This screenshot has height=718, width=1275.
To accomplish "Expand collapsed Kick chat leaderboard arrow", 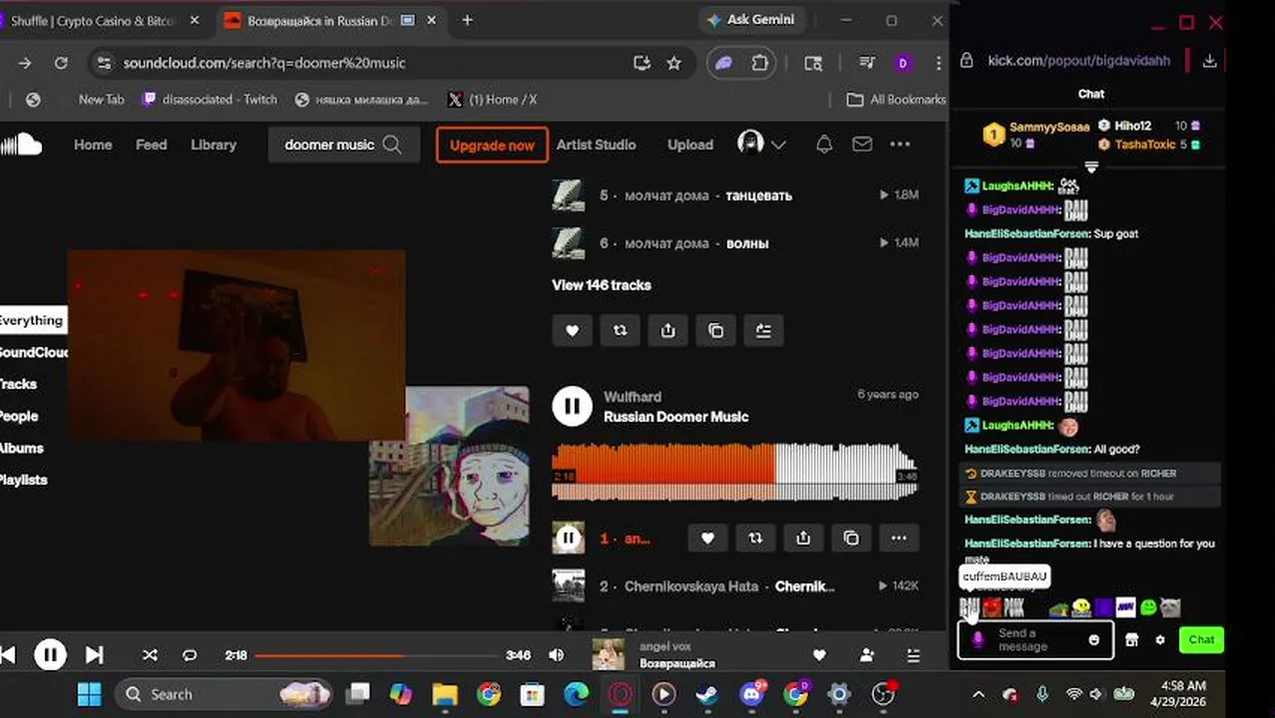I will pyautogui.click(x=1090, y=168).
